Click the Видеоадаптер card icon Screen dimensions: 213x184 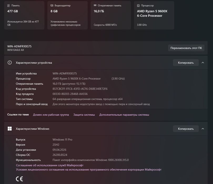pyautogui.click(x=52, y=6)
